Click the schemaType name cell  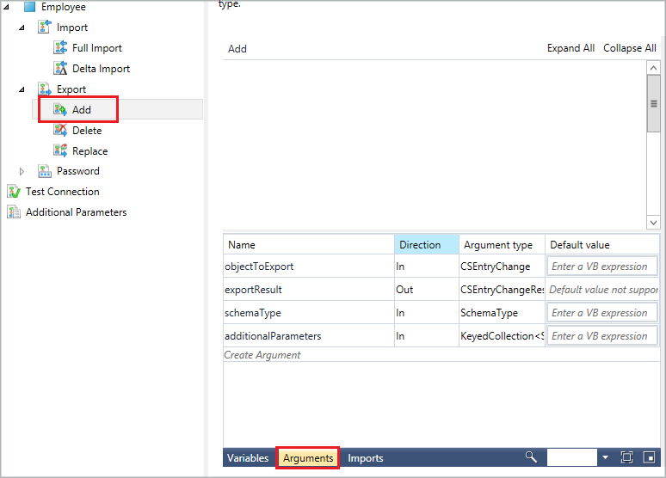click(x=309, y=313)
